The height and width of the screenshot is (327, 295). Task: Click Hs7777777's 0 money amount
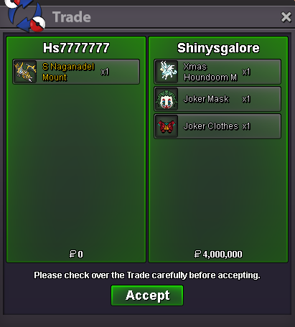(76, 254)
